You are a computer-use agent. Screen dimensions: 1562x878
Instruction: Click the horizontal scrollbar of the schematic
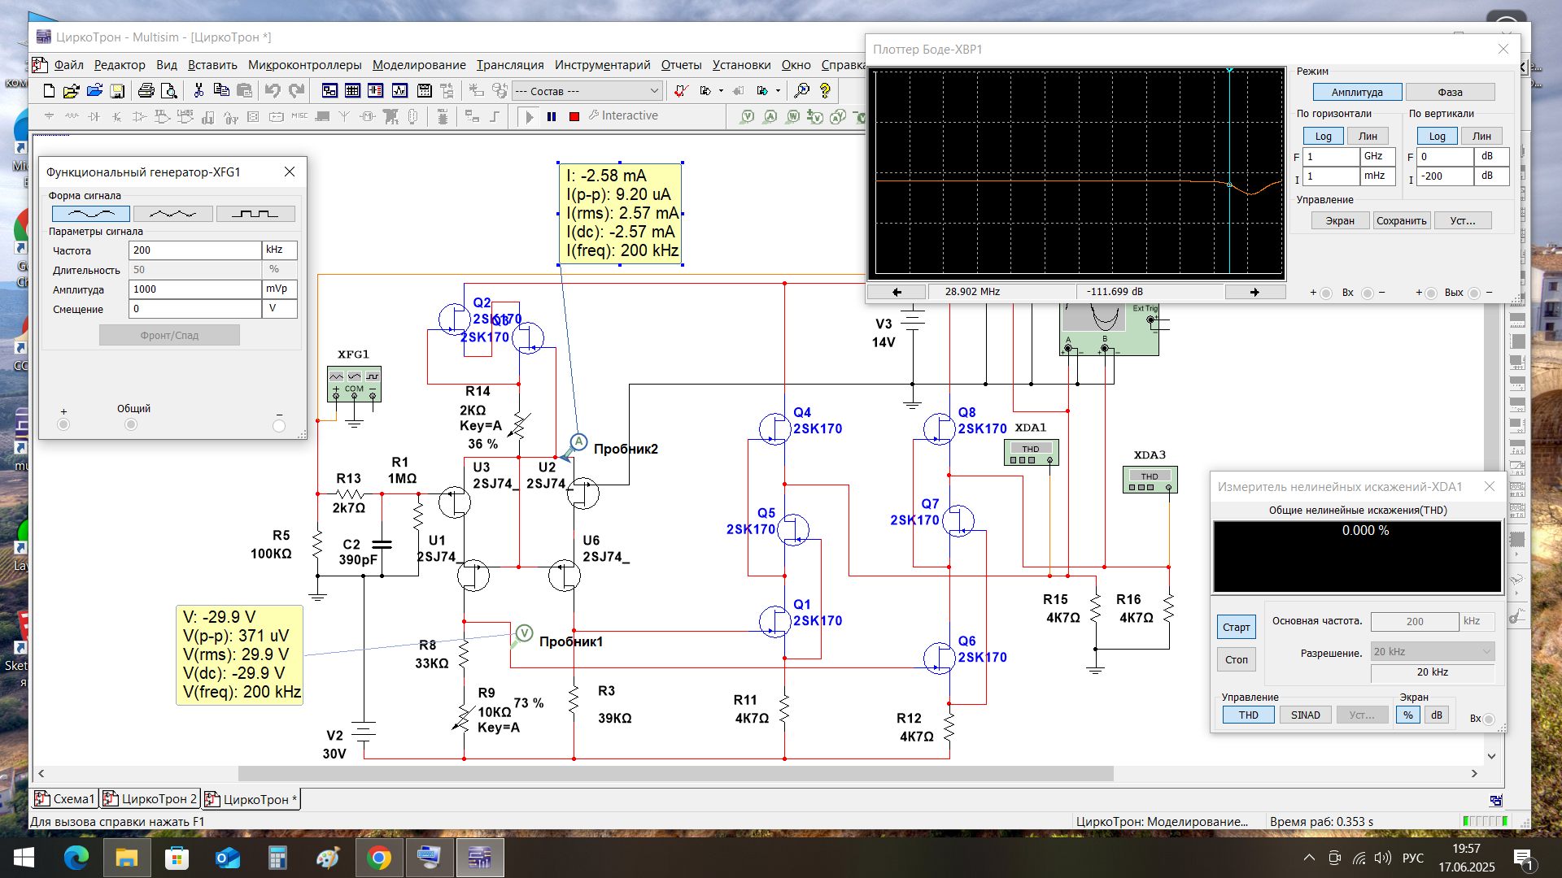[675, 774]
